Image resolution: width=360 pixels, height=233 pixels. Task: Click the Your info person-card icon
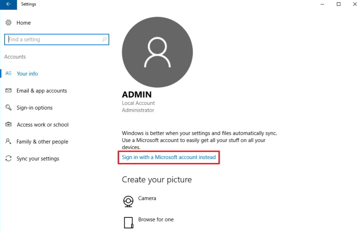[9, 74]
